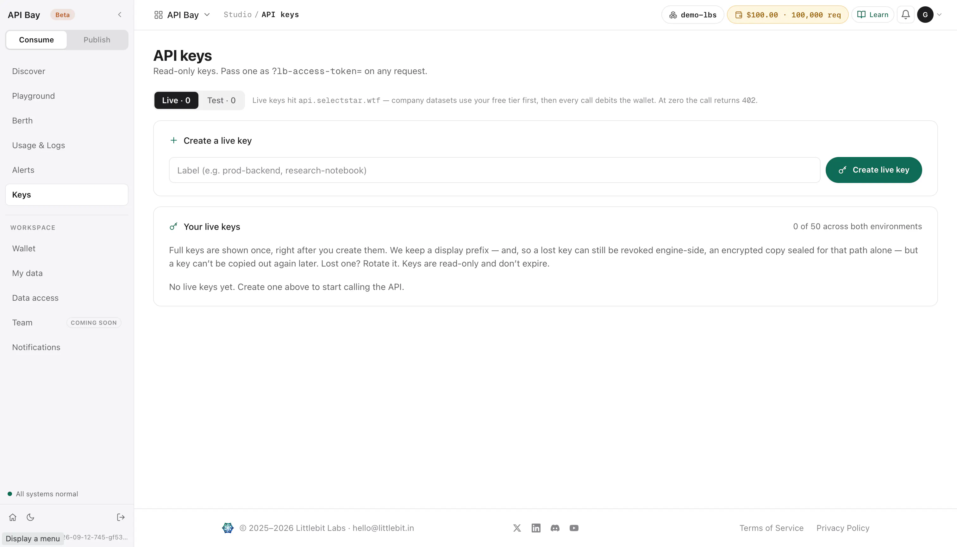Open Data access under Workspace

[x=67, y=298]
